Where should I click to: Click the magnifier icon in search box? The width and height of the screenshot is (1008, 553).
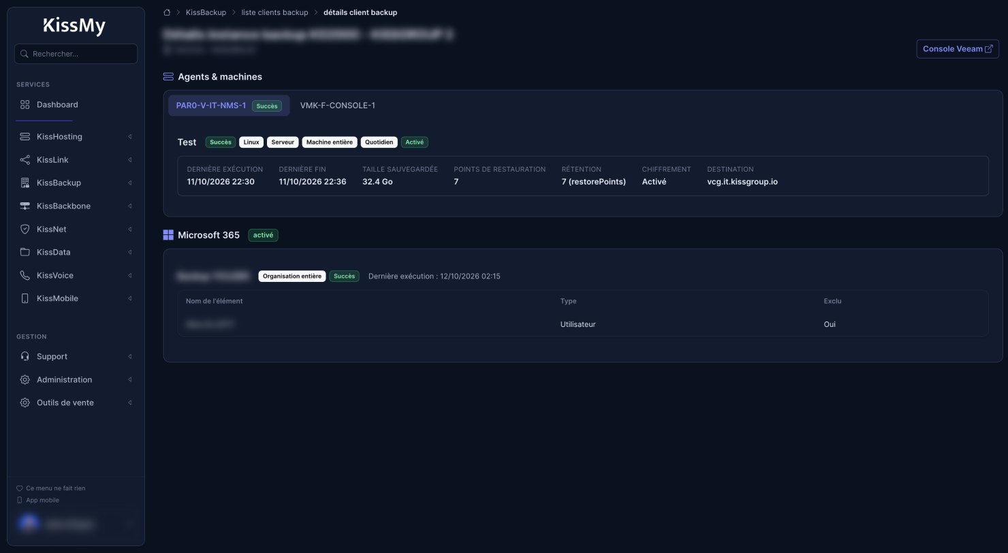[x=25, y=54]
